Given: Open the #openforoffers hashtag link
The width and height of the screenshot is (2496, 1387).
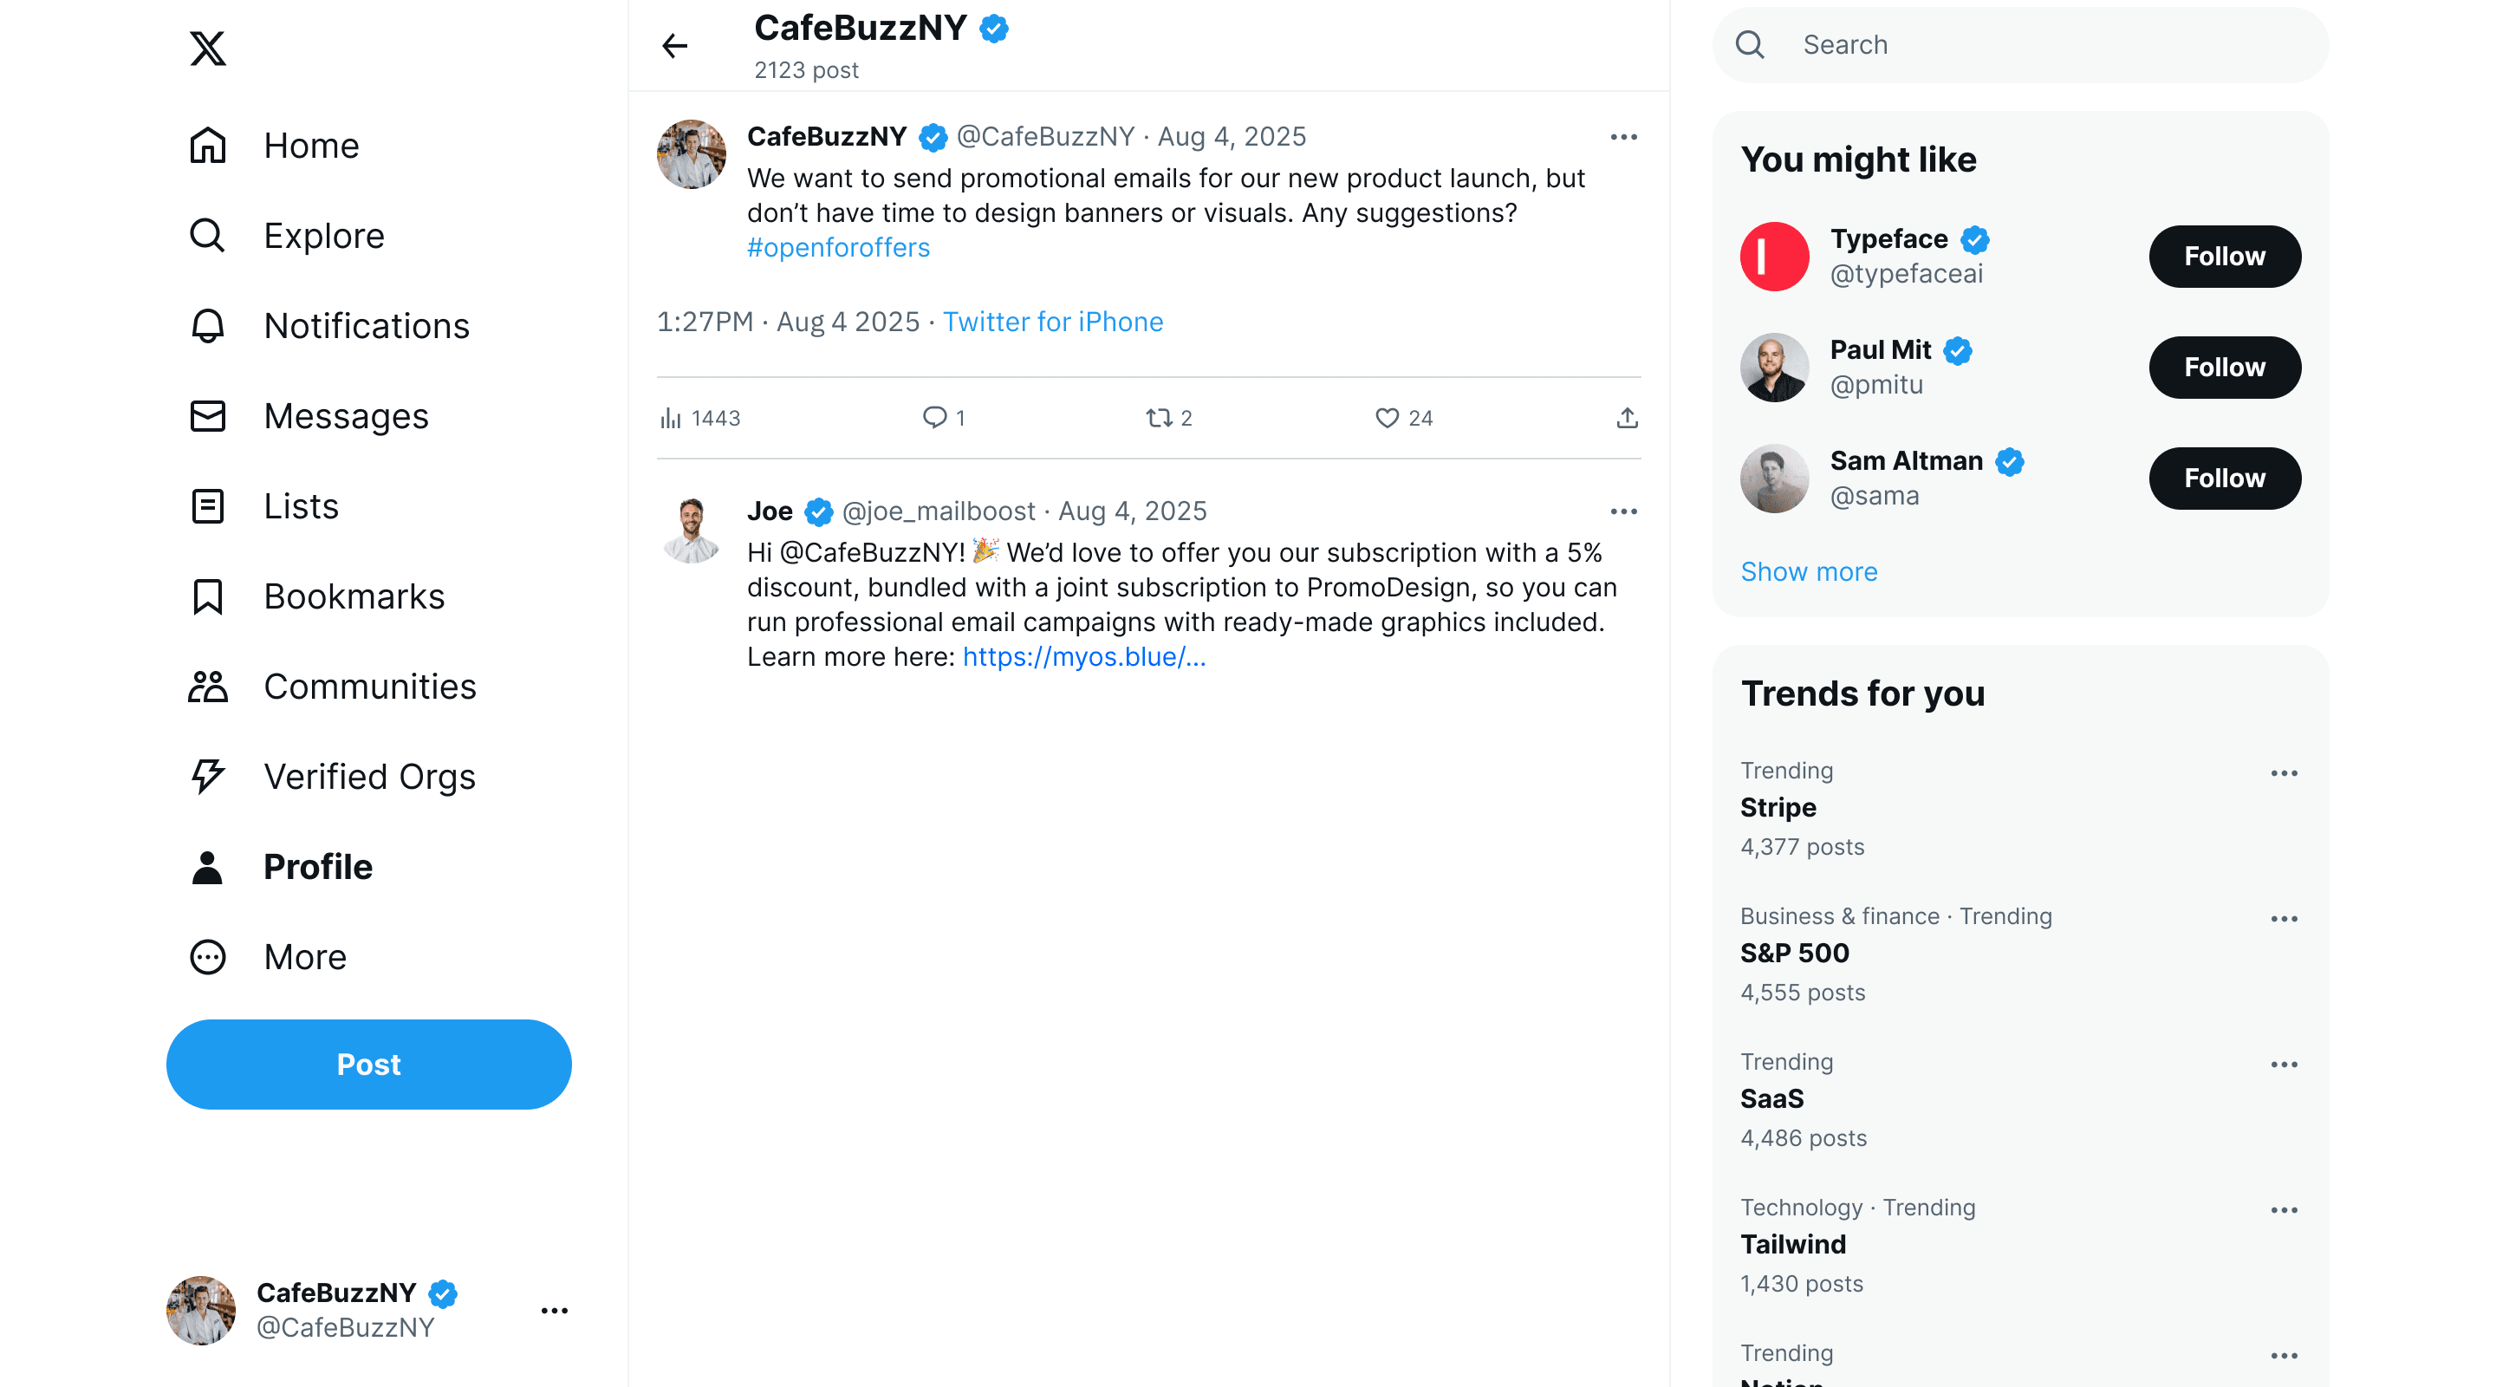Looking at the screenshot, I should (x=838, y=247).
